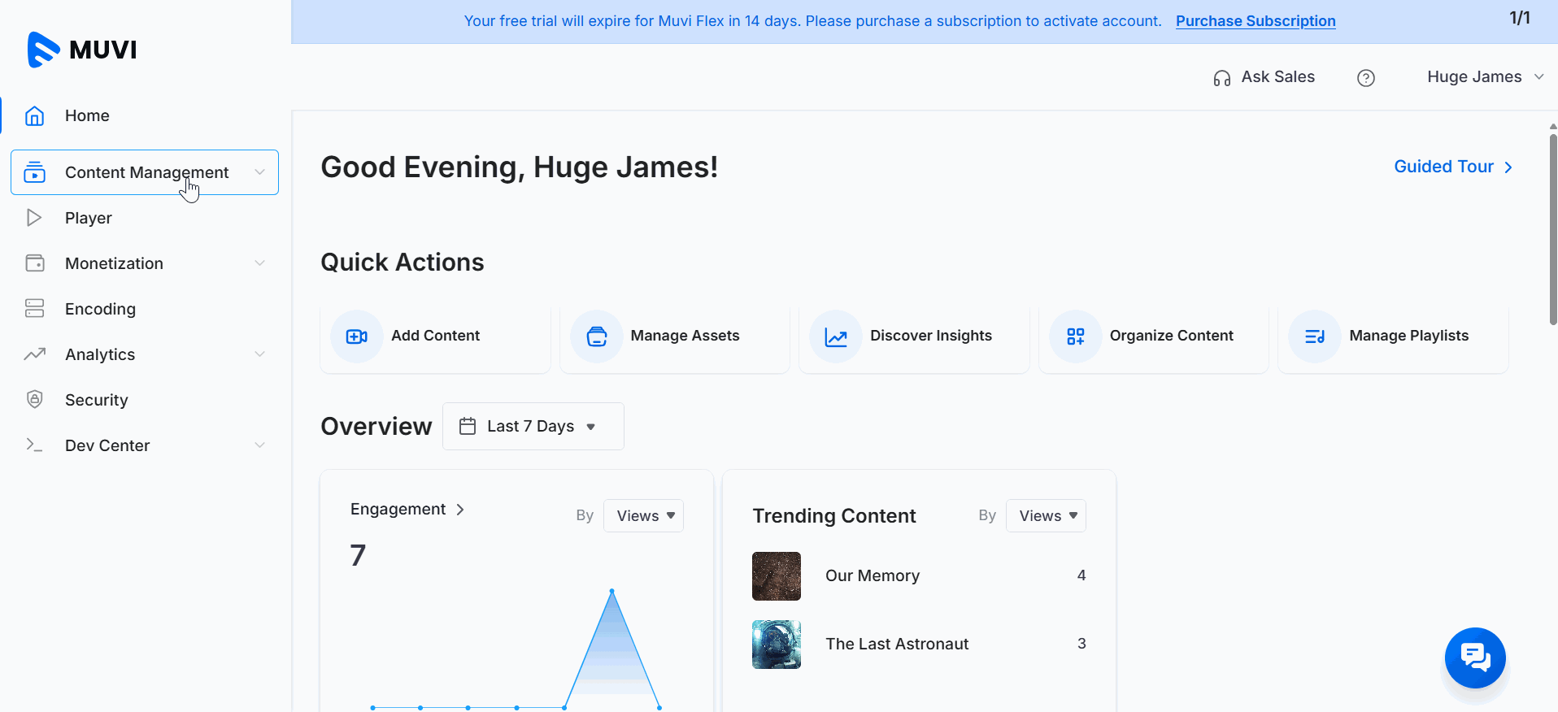Click the Purchase Subscription link
The width and height of the screenshot is (1558, 712).
click(1255, 21)
